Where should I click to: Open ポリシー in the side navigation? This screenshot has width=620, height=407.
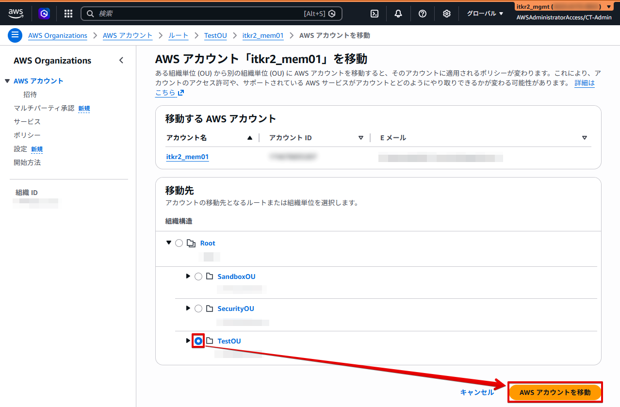27,135
